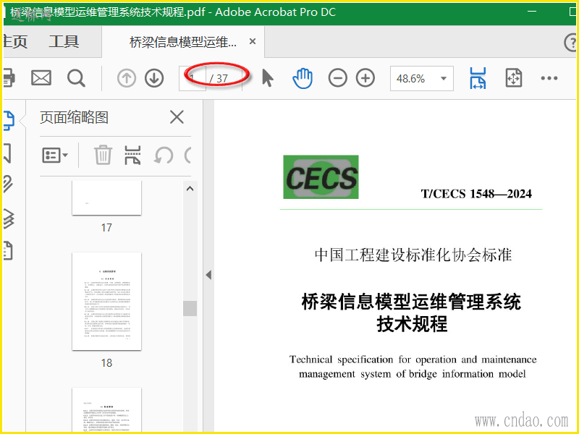Click the thumbnail scrollbar up arrow
The height and width of the screenshot is (434, 579).
pyautogui.click(x=190, y=189)
